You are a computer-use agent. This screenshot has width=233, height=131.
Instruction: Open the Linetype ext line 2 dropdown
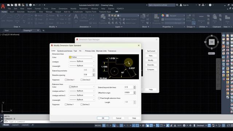pyautogui.click(x=82, y=95)
